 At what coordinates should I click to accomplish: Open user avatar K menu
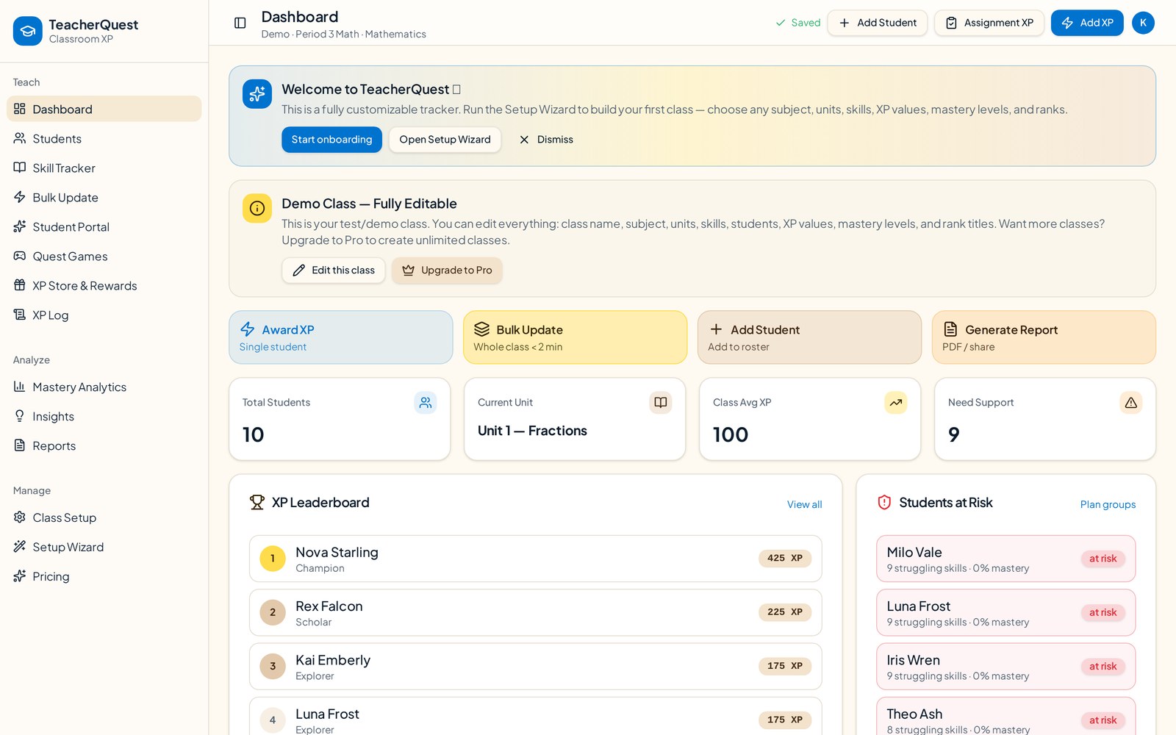1143,23
